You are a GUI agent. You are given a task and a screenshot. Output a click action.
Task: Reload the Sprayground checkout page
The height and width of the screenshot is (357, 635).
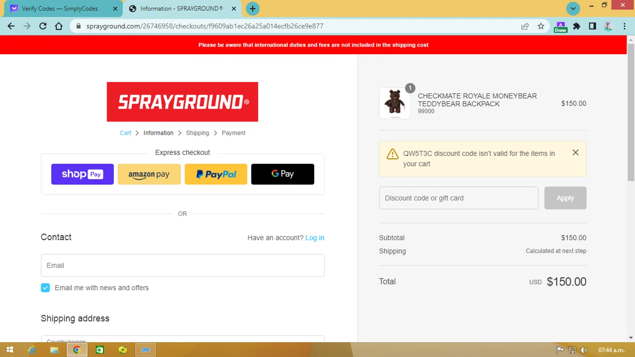click(x=43, y=26)
